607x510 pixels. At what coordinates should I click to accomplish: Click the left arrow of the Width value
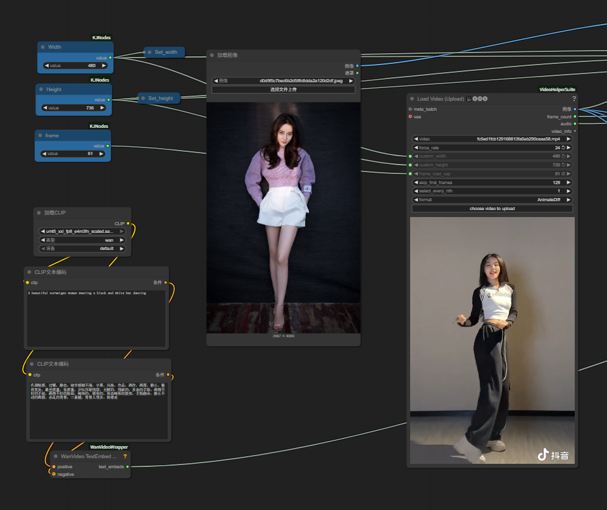[x=46, y=65]
